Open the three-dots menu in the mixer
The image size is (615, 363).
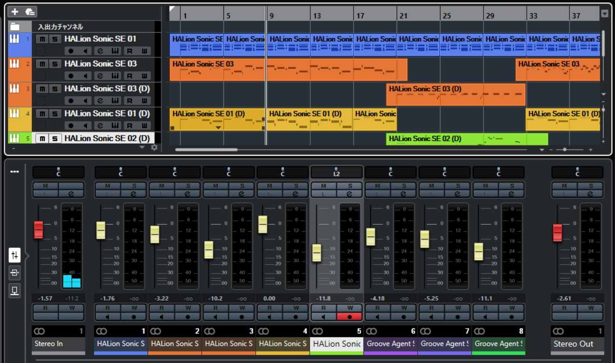pyautogui.click(x=15, y=172)
